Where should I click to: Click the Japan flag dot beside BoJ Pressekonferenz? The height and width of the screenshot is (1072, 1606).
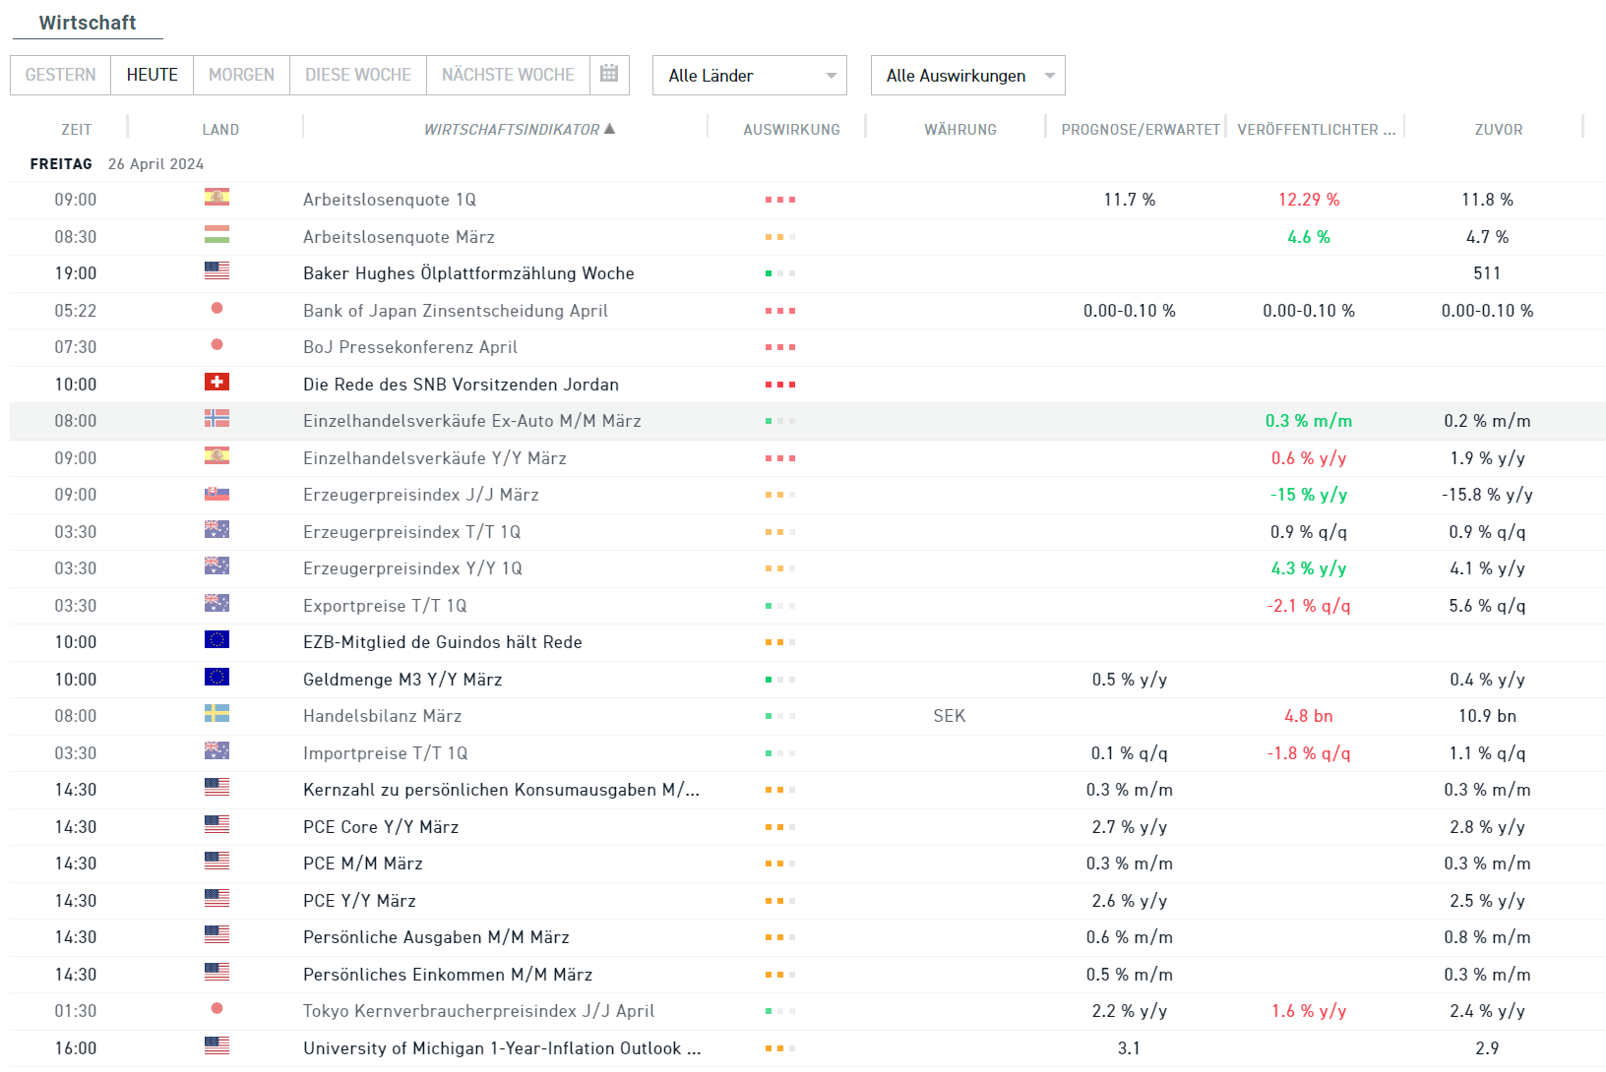coord(216,345)
